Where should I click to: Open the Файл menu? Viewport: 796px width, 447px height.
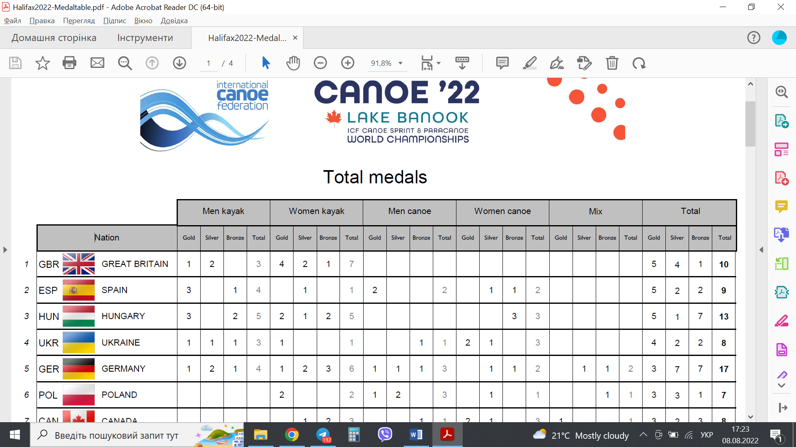pyautogui.click(x=12, y=21)
